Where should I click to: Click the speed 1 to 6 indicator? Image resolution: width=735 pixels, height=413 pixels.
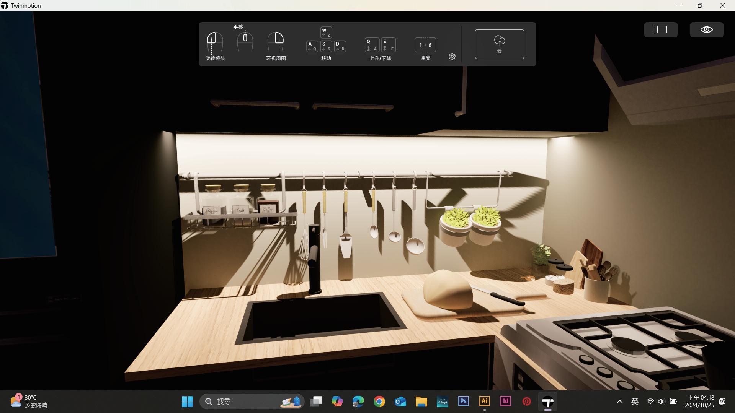[425, 45]
